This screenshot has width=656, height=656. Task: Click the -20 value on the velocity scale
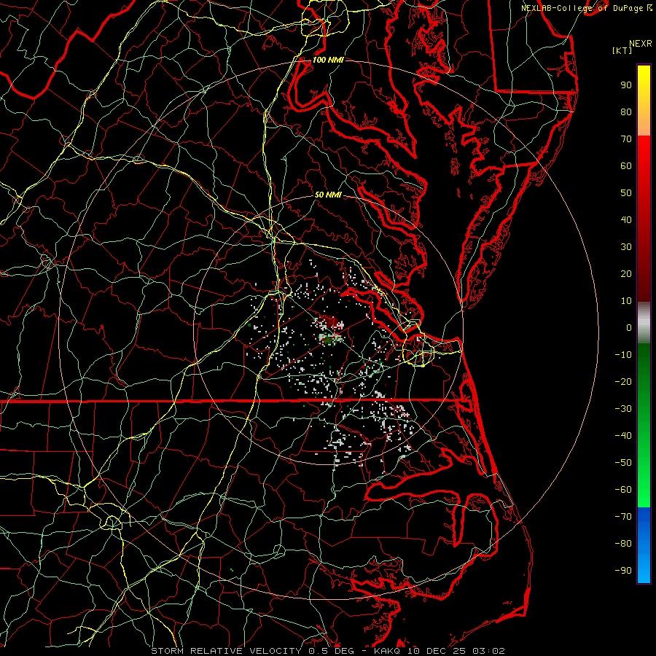pyautogui.click(x=623, y=381)
